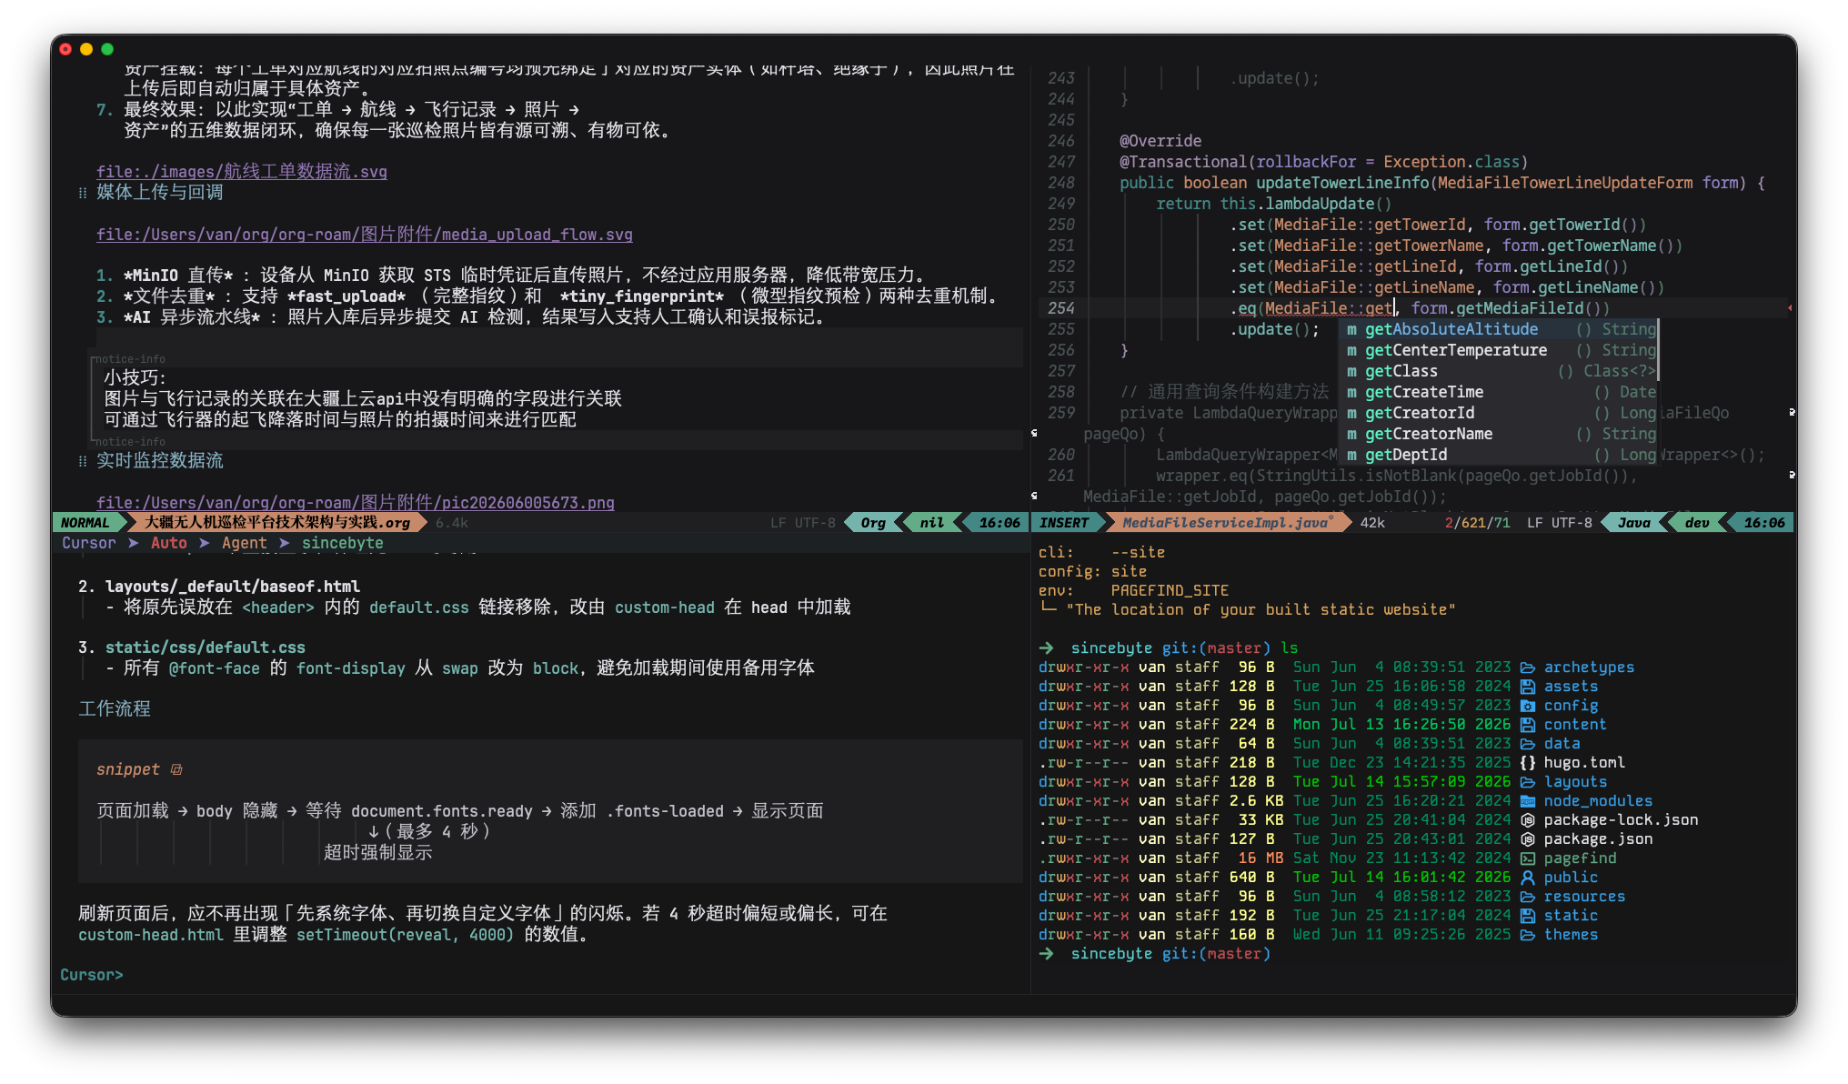Click the 6.4k size indicator in Org modeline
Image resolution: width=1848 pixels, height=1084 pixels.
point(452,523)
